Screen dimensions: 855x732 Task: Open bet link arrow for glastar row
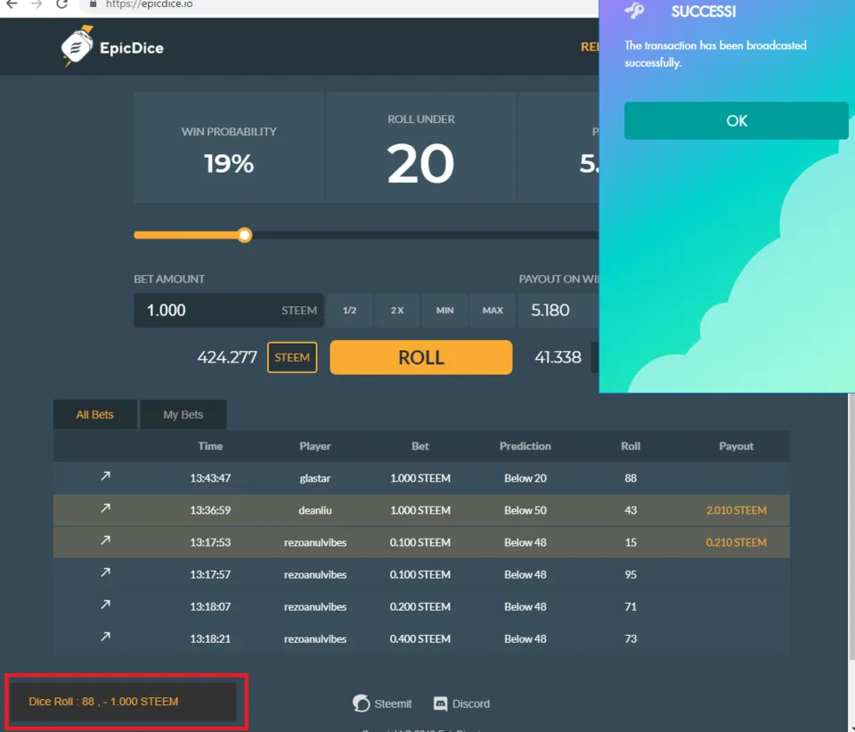point(105,476)
